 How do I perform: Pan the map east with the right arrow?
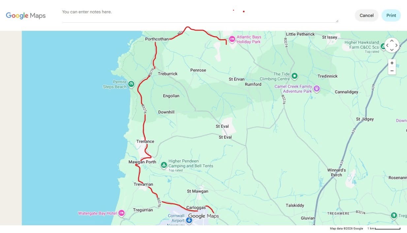(x=397, y=46)
